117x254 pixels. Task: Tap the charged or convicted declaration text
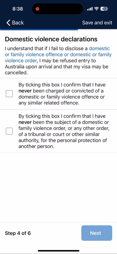(62, 94)
